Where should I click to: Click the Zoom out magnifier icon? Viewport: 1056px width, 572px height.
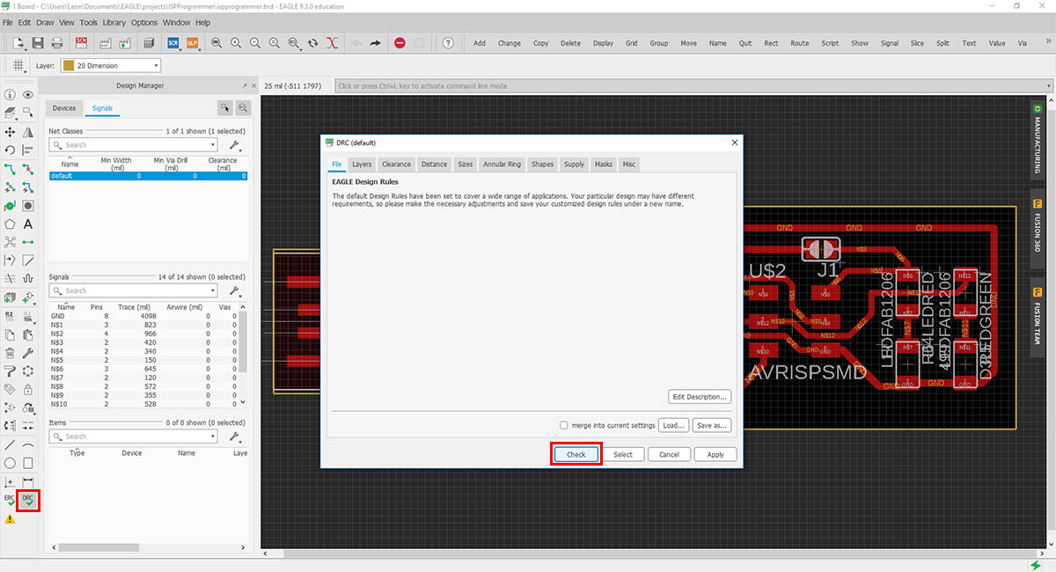[x=255, y=43]
